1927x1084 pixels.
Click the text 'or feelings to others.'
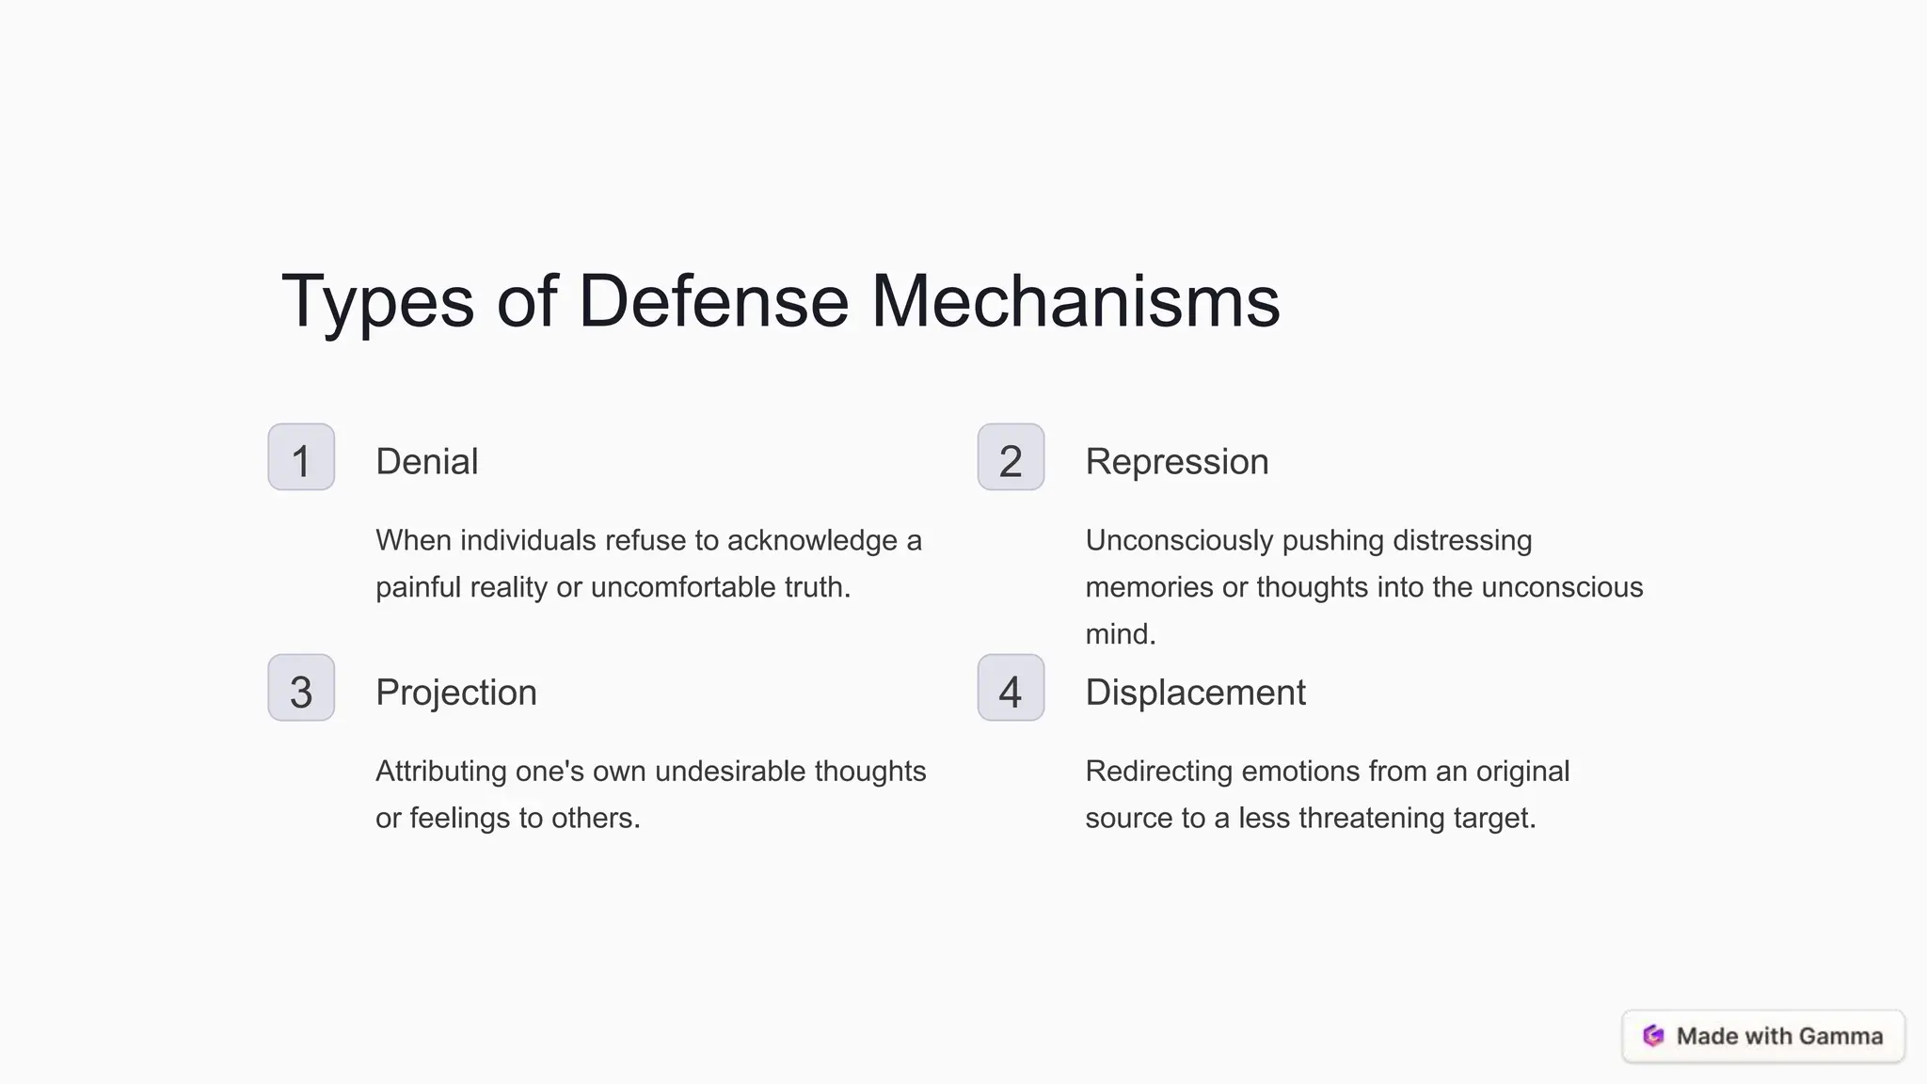point(507,818)
